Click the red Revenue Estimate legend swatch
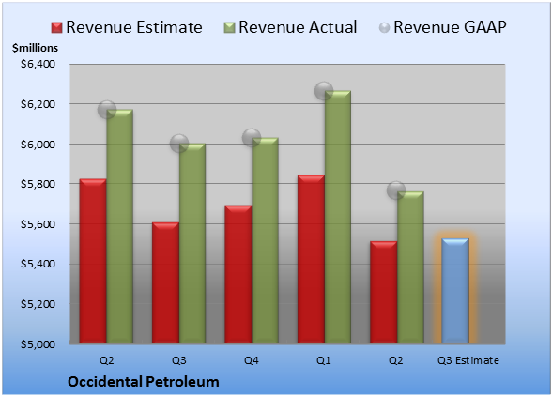This screenshot has width=552, height=396. click(56, 27)
